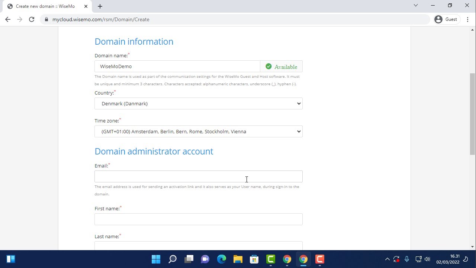Click the sync tray icon with red dot

(x=396, y=259)
